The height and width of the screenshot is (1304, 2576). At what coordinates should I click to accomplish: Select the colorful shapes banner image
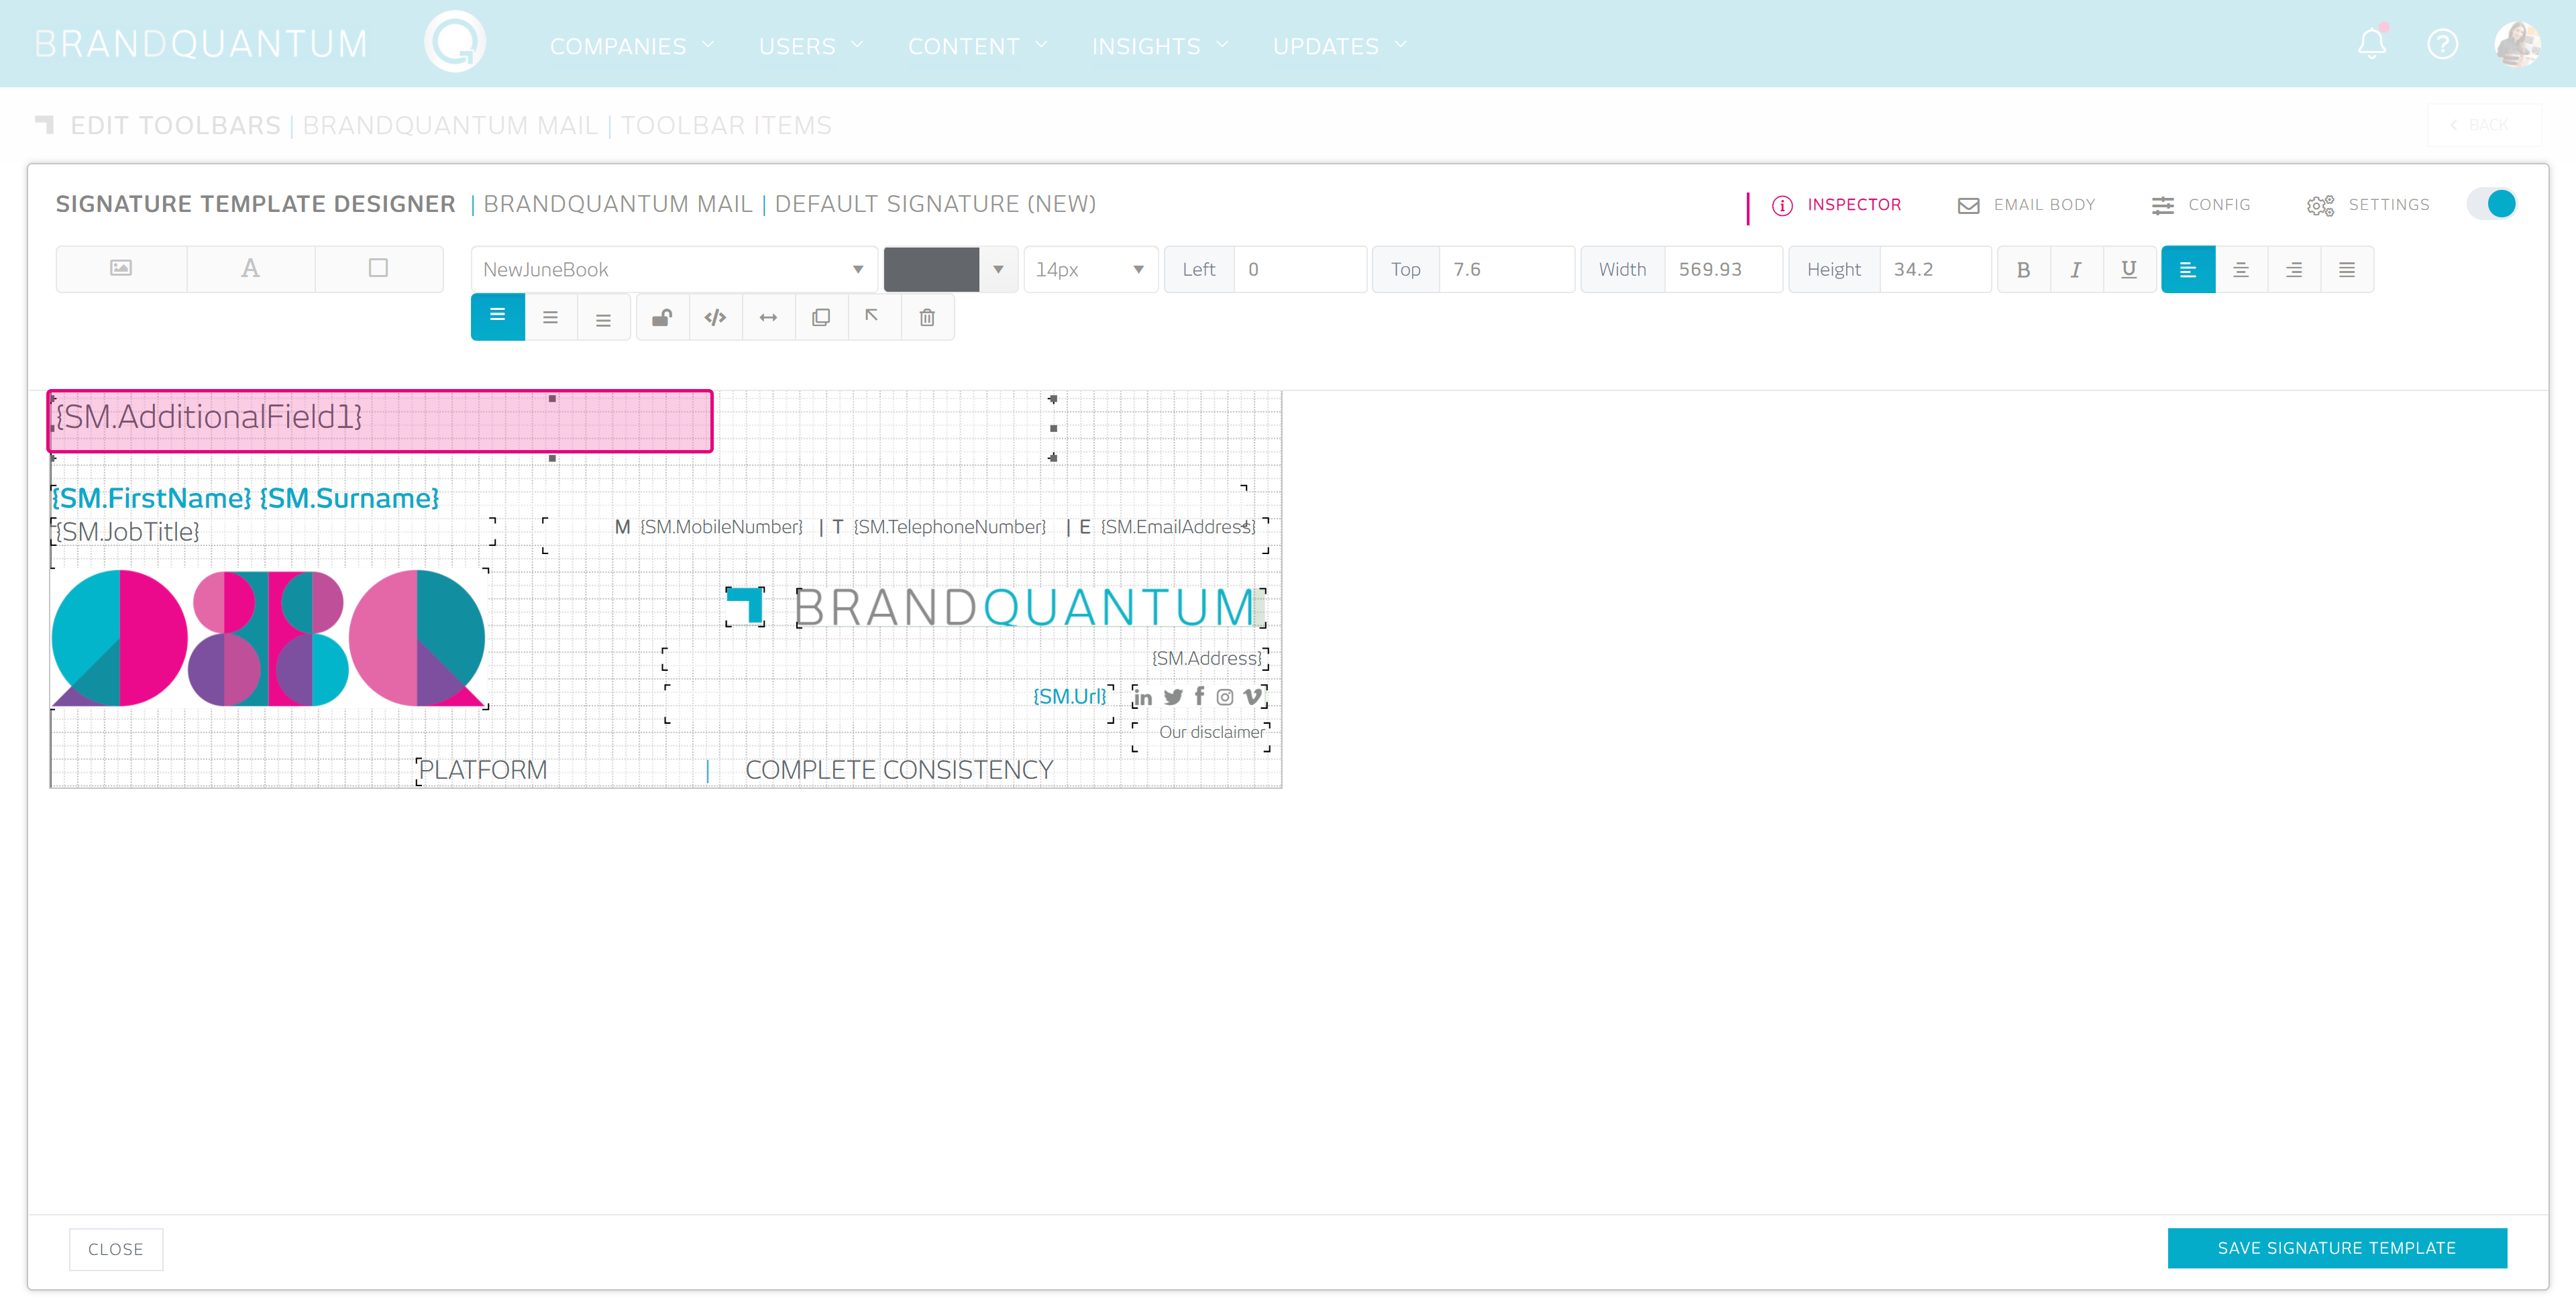click(269, 638)
